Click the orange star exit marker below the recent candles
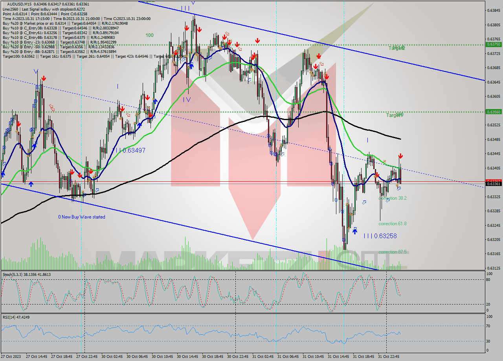Screen dimensions: 503x361 click(x=397, y=186)
